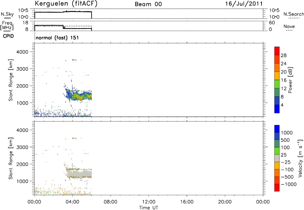Click the '4000' tick of power panel
Viewport: 304px width, 210px height.
tap(22, 52)
